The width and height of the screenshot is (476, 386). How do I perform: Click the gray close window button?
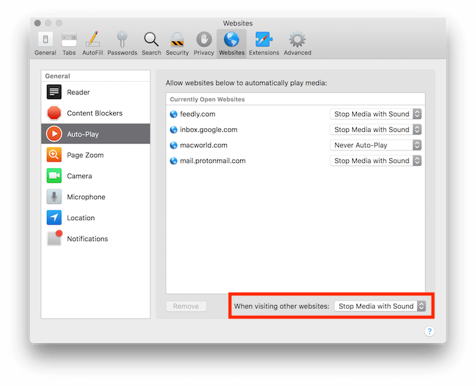coord(38,23)
